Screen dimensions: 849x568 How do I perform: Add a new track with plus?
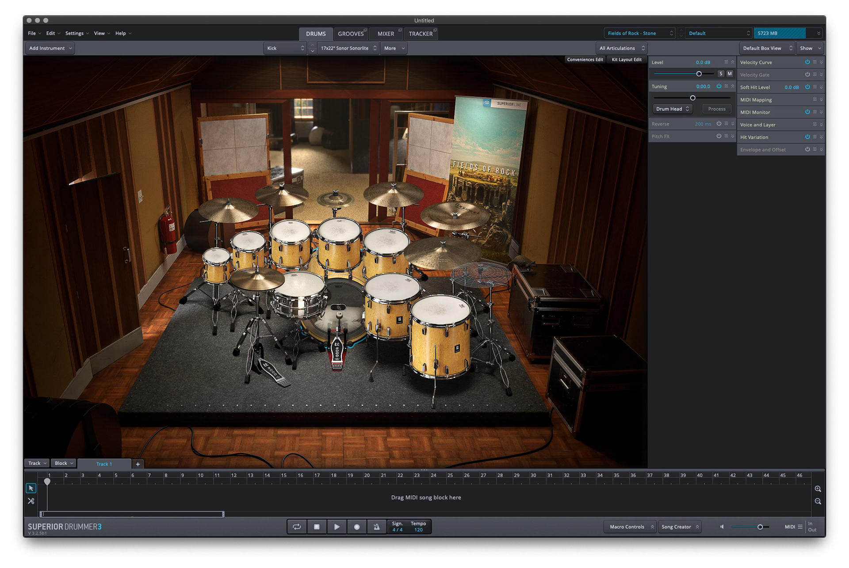point(138,464)
